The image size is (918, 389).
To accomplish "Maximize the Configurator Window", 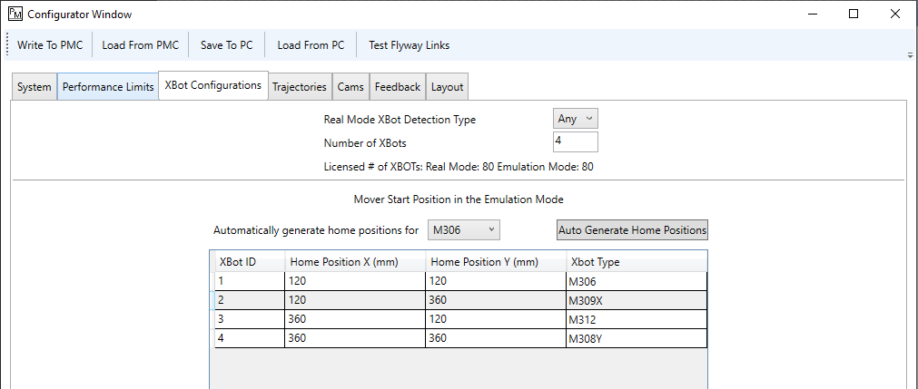I will click(x=854, y=15).
